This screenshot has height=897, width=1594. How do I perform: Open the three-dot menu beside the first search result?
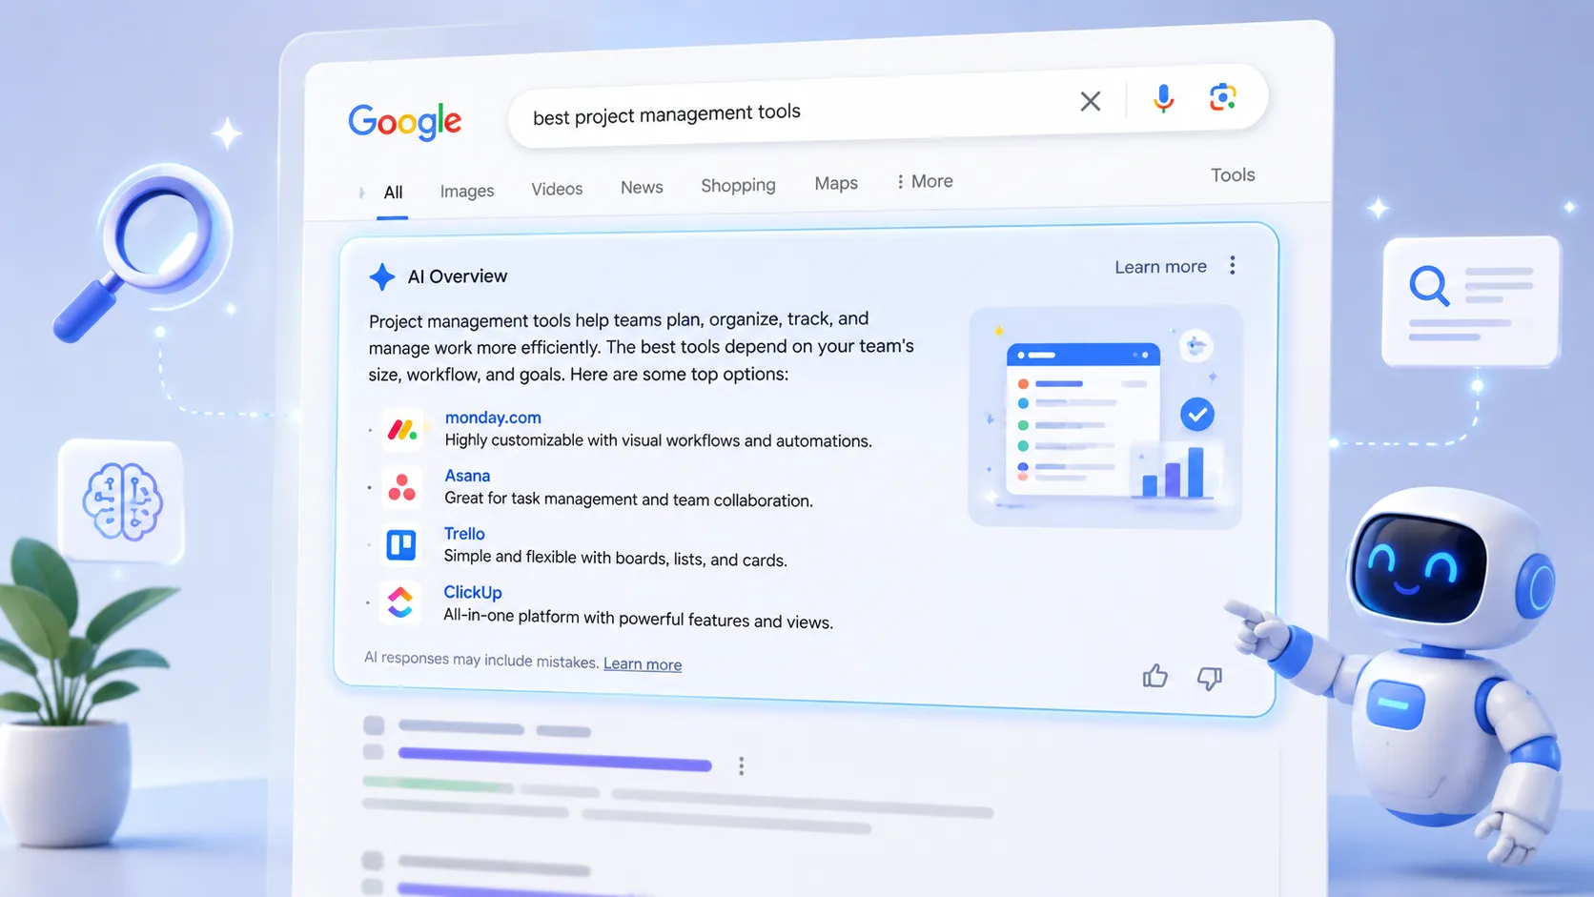click(x=741, y=765)
